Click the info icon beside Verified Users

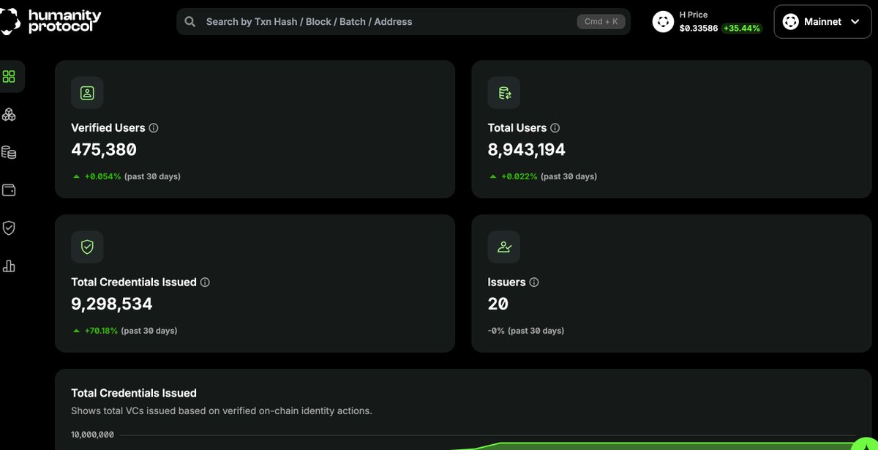pyautogui.click(x=154, y=128)
